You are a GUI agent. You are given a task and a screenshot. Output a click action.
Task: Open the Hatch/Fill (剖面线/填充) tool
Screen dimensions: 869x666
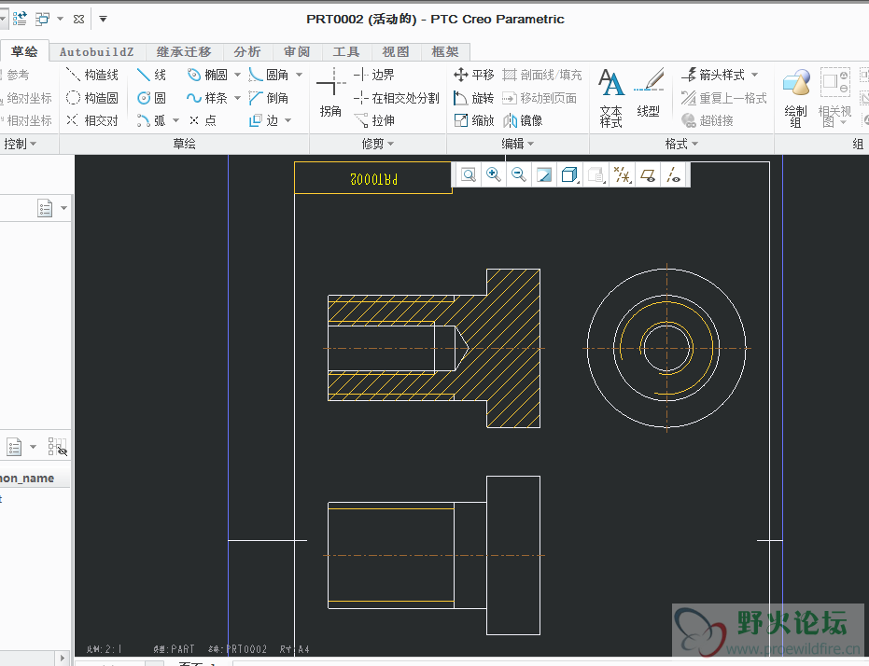pyautogui.click(x=542, y=75)
